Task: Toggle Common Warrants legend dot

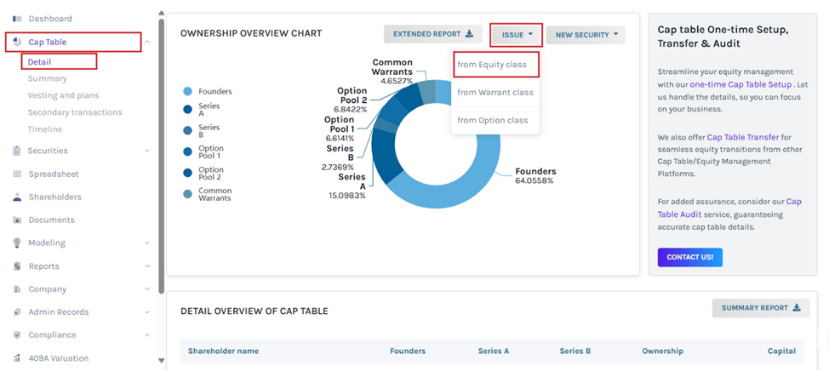Action: pos(187,194)
